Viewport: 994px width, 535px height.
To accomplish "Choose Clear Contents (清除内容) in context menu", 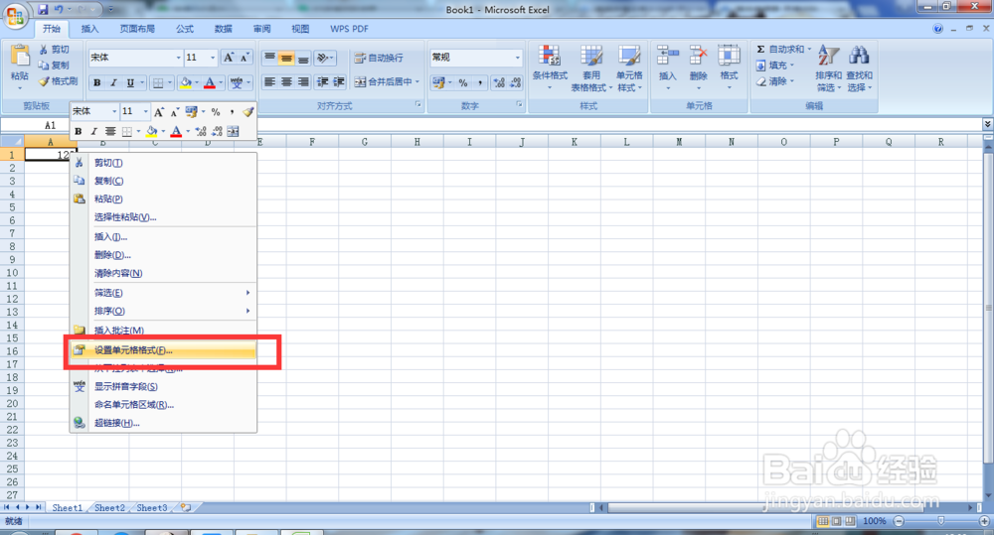I will tap(164, 273).
